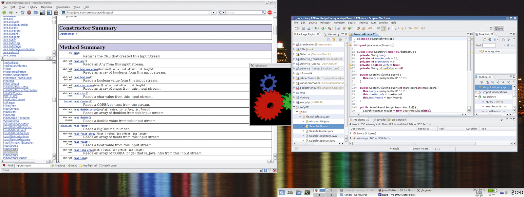Image resolution: width=524 pixels, height=197 pixels.
Task: Click the Eclipse New wizard toolbar icon
Action: tap(297, 28)
